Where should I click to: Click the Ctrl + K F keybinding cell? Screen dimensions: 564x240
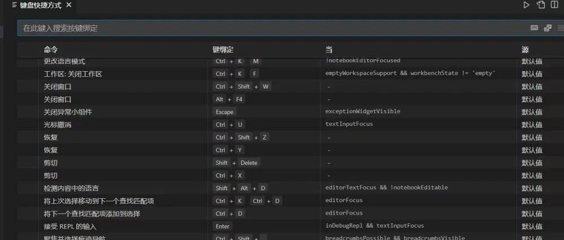click(x=237, y=74)
